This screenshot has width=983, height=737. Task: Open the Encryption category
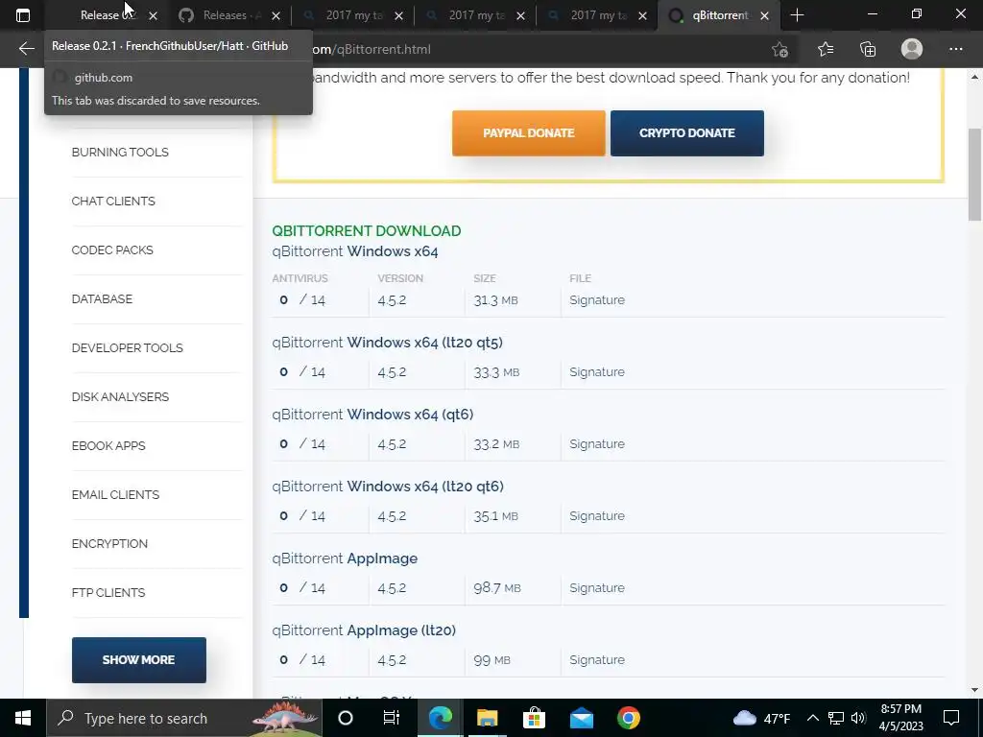(x=109, y=543)
